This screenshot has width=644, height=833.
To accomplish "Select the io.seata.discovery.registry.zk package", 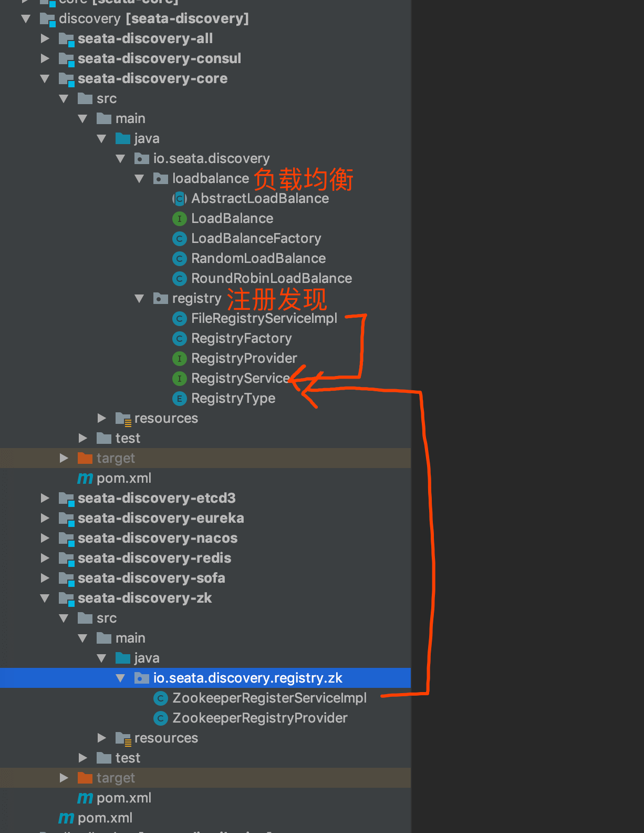I will pyautogui.click(x=247, y=678).
